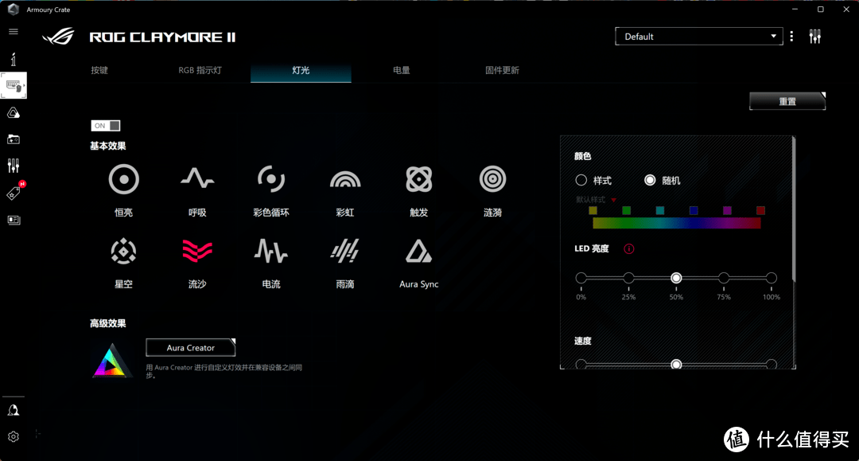Select the 样式 color radio button

click(x=581, y=180)
